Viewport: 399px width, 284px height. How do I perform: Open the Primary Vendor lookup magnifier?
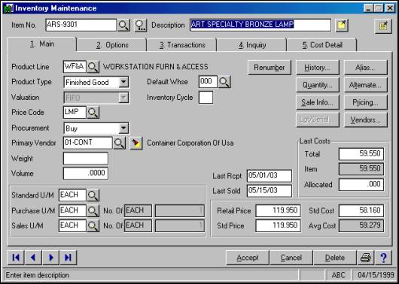(x=120, y=143)
